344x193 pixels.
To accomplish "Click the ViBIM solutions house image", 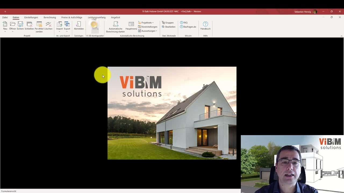I will tap(172, 113).
